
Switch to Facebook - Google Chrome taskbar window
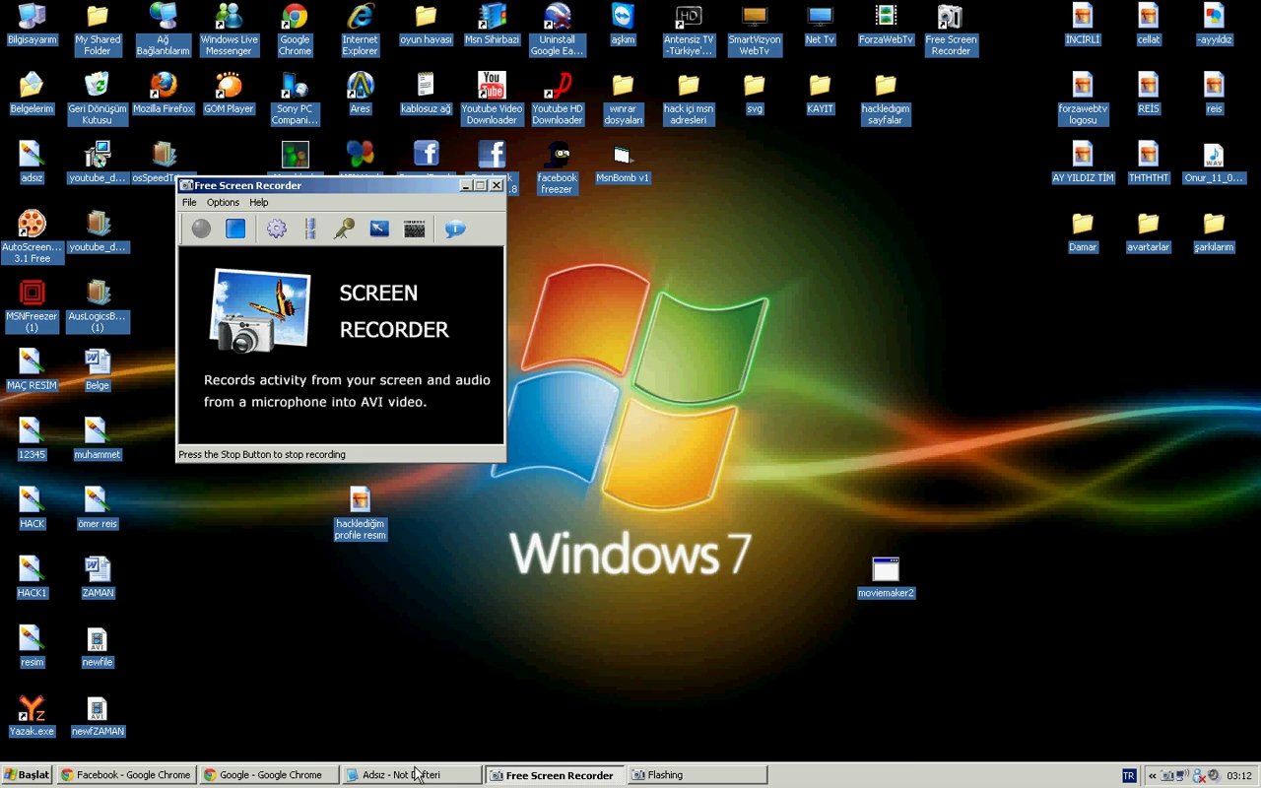(126, 775)
